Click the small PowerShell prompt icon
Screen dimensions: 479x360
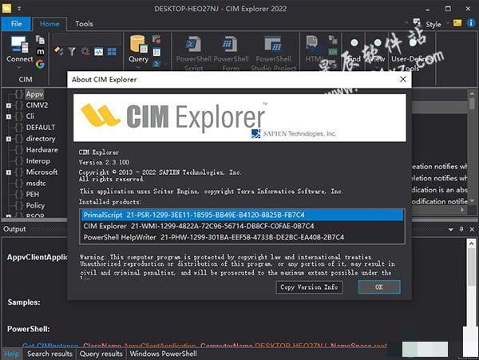point(156,64)
